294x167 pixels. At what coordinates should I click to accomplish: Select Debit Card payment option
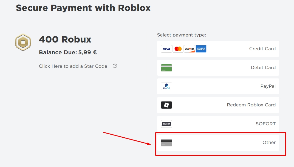pos(263,68)
